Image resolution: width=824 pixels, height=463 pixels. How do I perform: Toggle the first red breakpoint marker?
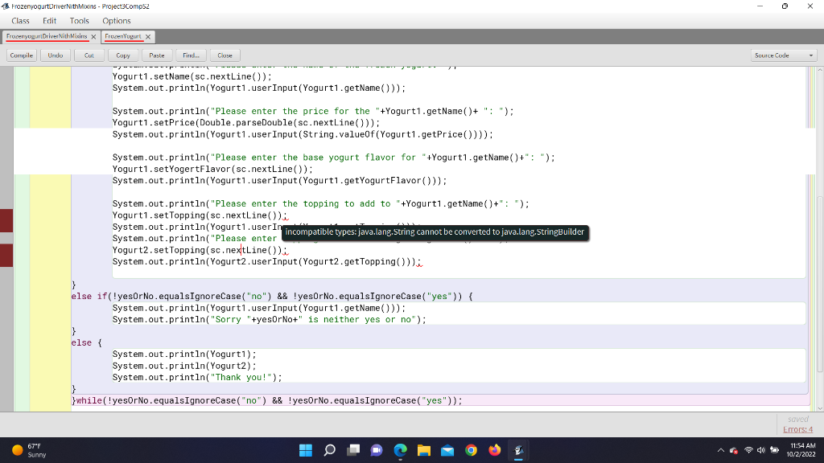tap(4, 220)
